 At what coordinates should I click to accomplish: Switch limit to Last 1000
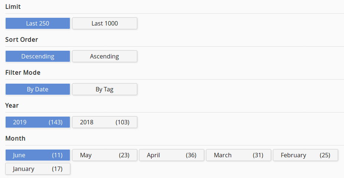point(105,23)
